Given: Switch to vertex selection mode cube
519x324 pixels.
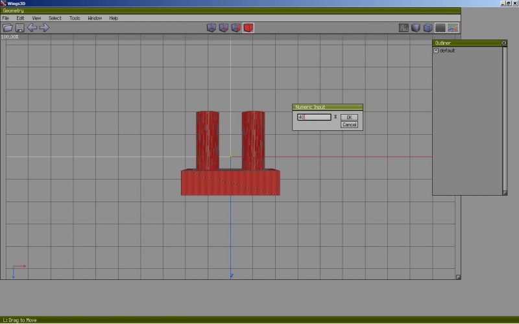Looking at the screenshot, I should coord(211,28).
